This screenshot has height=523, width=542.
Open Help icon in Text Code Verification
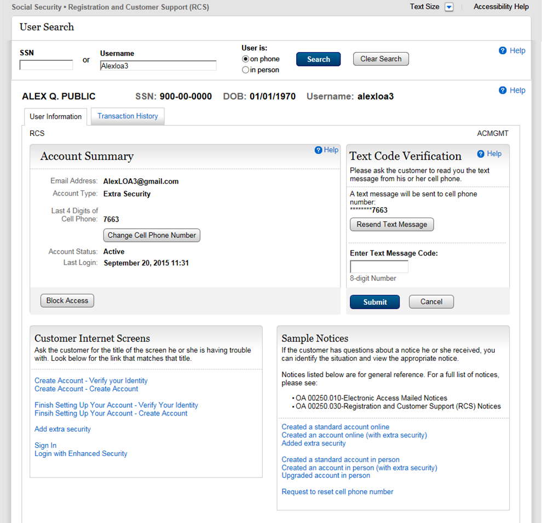point(481,154)
